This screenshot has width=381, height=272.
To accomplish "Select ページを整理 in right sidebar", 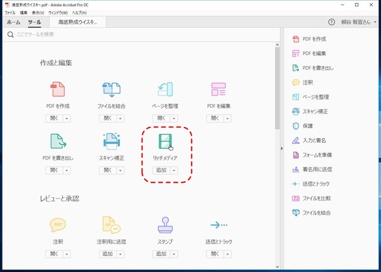I will click(x=311, y=97).
